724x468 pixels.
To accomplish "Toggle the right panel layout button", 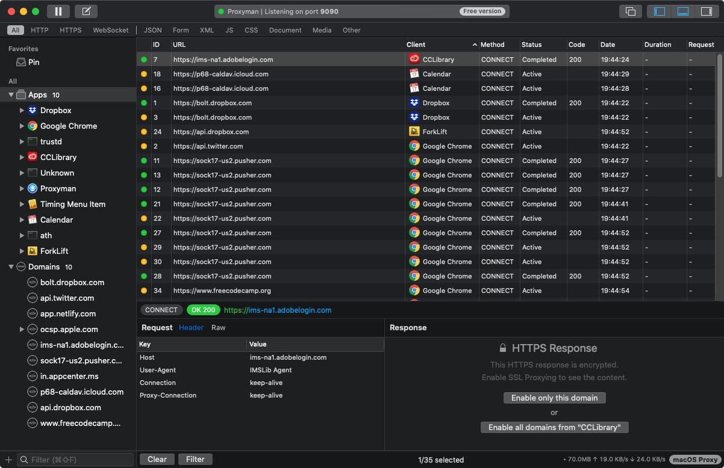I will point(706,11).
